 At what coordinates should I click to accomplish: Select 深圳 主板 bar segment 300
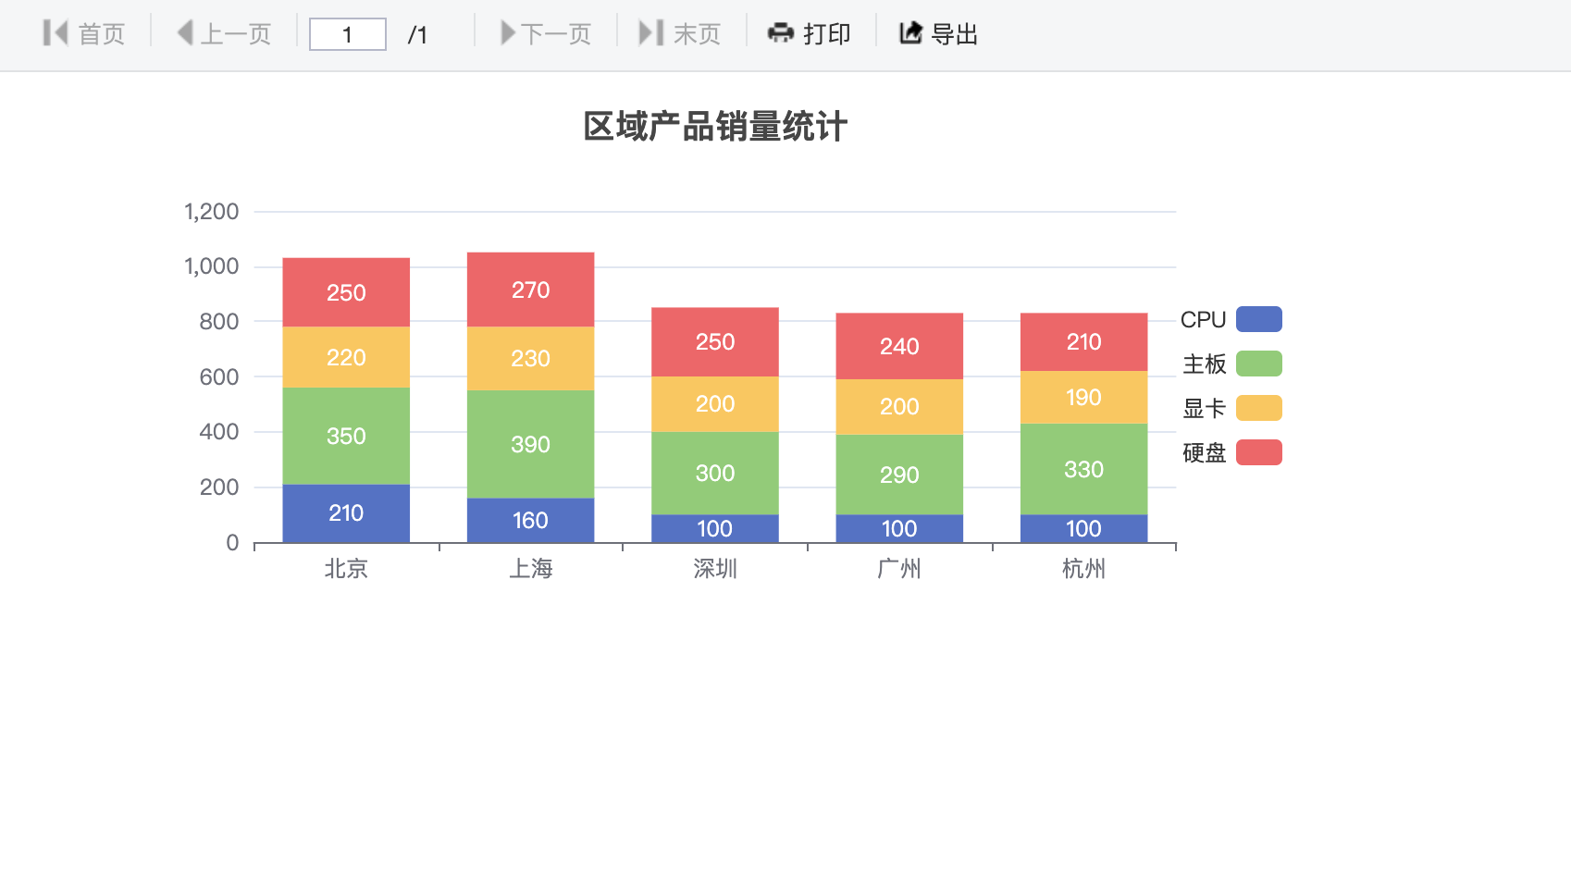coord(715,474)
